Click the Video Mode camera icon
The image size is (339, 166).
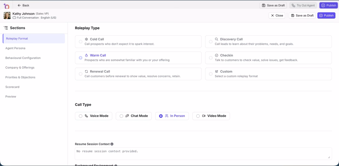pyautogui.click(x=204, y=116)
